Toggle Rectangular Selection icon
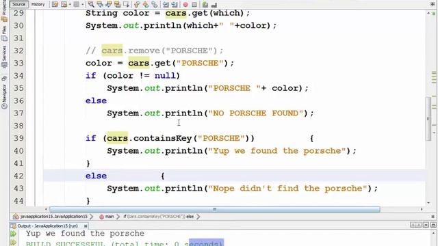This screenshot has width=438, height=246. click(126, 5)
